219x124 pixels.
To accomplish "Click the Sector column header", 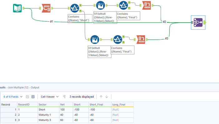I will (48, 104).
